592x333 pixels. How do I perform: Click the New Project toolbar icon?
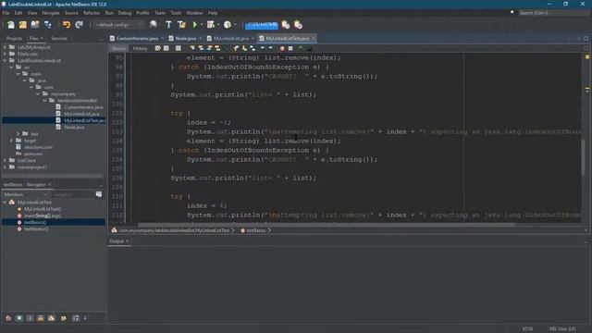22,25
